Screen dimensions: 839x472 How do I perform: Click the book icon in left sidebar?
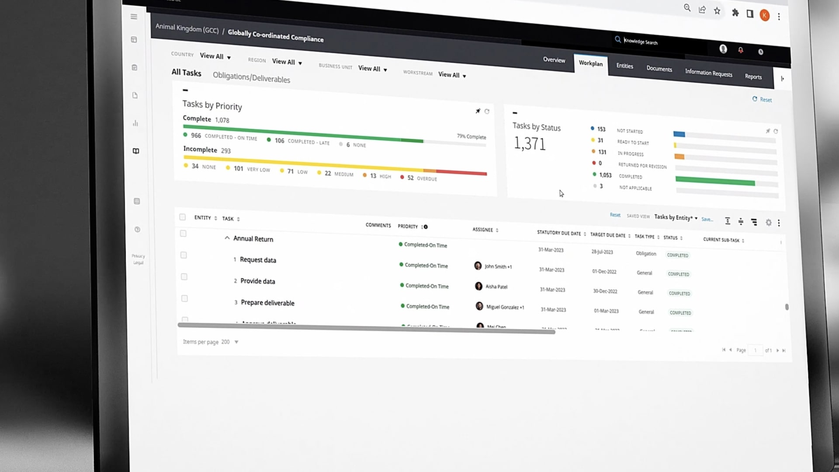136,151
